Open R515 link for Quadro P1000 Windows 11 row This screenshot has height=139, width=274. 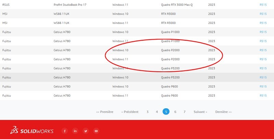pyautogui.click(x=263, y=41)
